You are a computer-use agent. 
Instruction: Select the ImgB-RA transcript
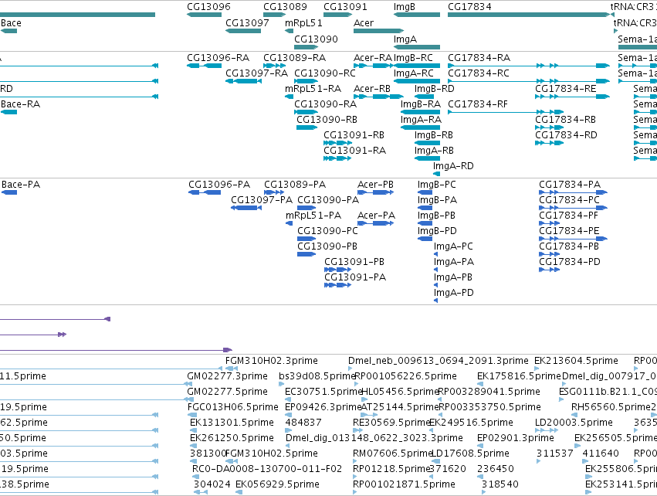421,104
